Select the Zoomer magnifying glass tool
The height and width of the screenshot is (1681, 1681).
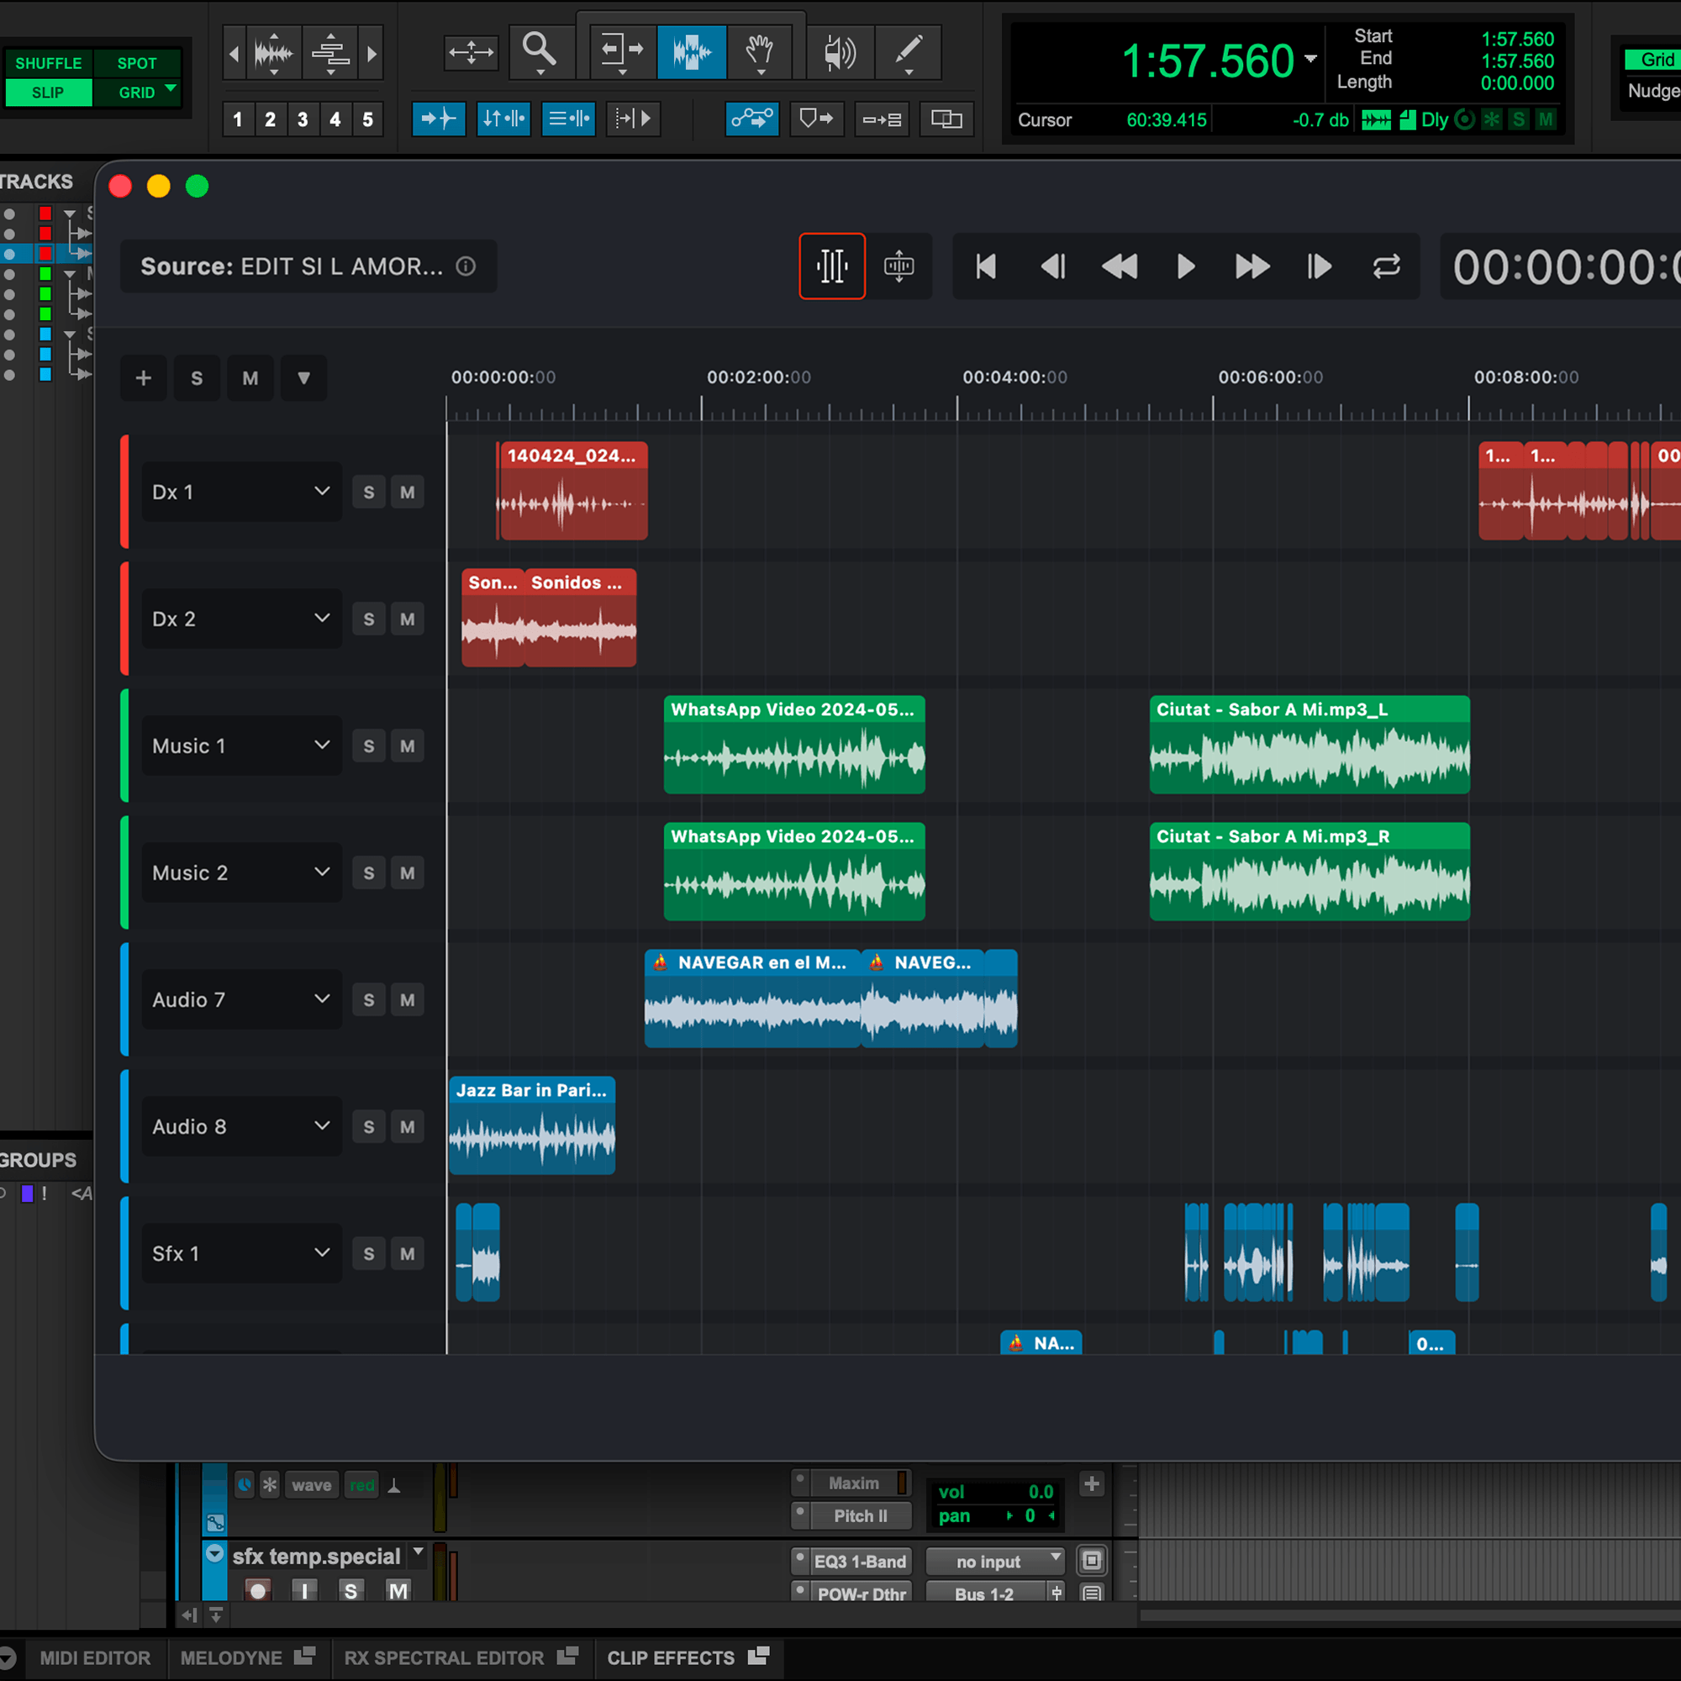coord(541,51)
